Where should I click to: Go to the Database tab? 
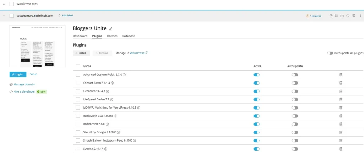(x=129, y=36)
